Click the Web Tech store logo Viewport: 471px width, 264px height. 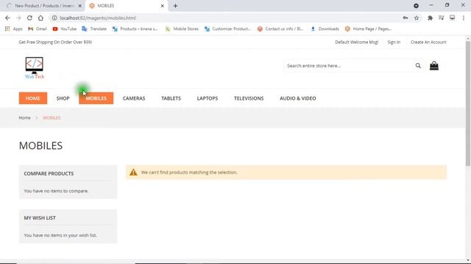pos(35,68)
